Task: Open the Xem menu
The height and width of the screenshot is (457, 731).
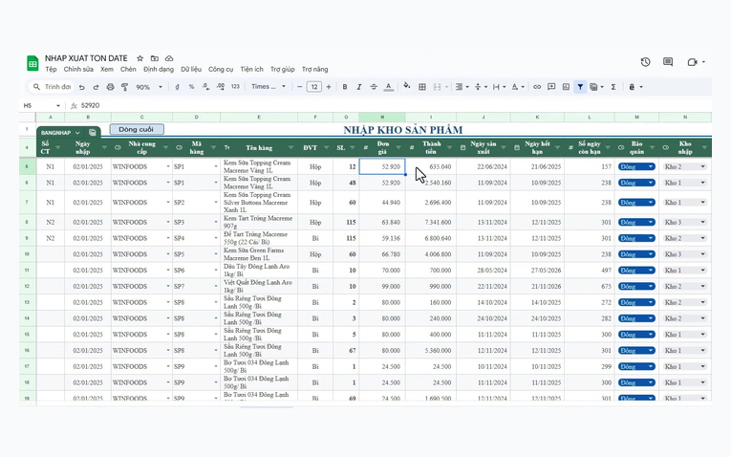Action: [x=107, y=69]
